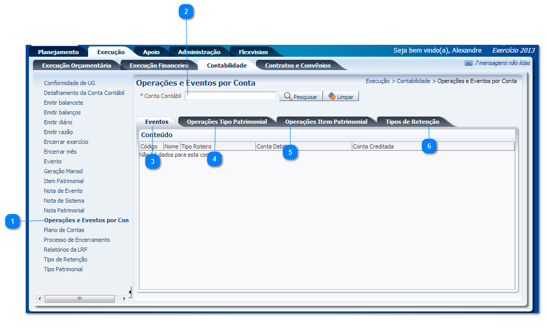
Task: Select Operações Item Patrimonial tab
Action: (326, 122)
